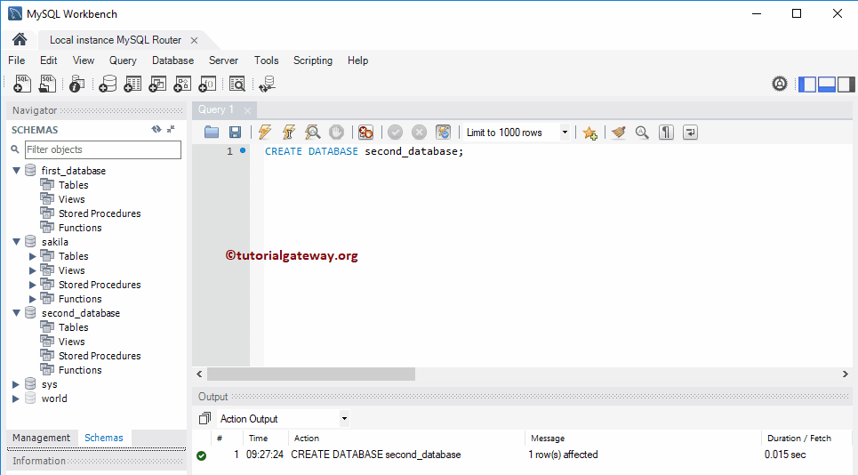Run EXPLAIN on current statement icon

312,132
